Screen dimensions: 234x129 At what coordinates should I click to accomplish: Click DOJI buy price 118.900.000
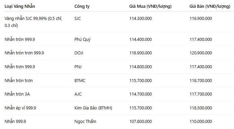[x=140, y=53]
